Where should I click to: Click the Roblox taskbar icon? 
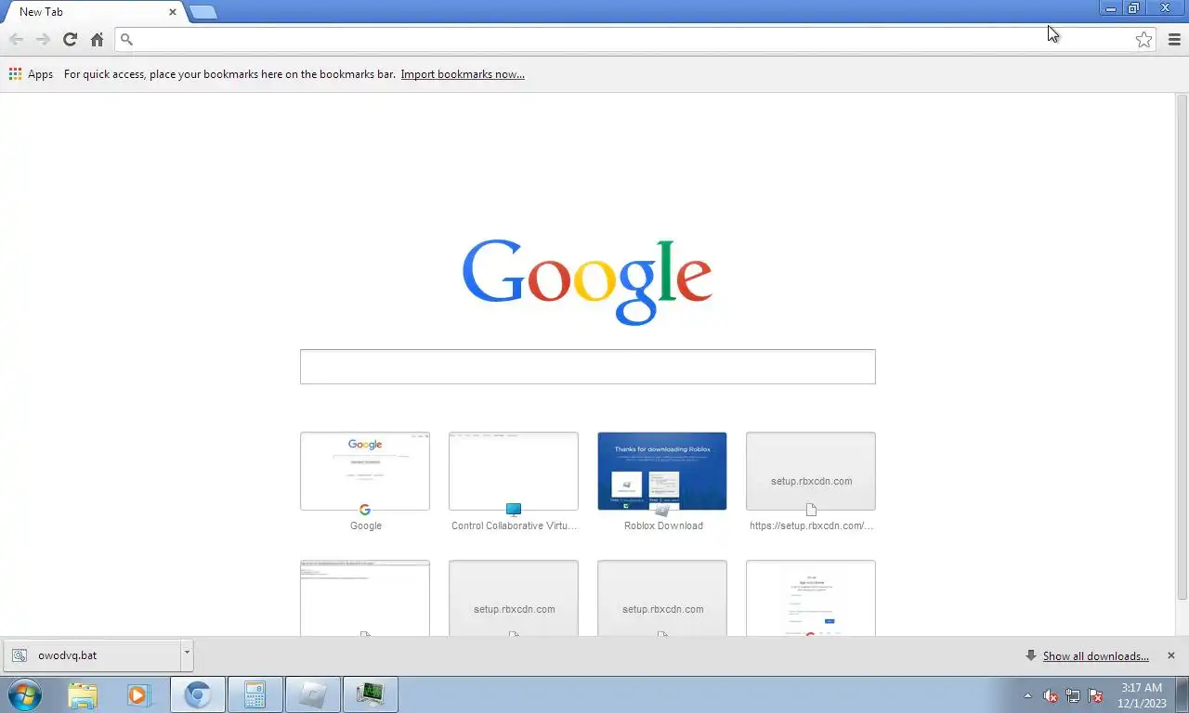pyautogui.click(x=313, y=694)
